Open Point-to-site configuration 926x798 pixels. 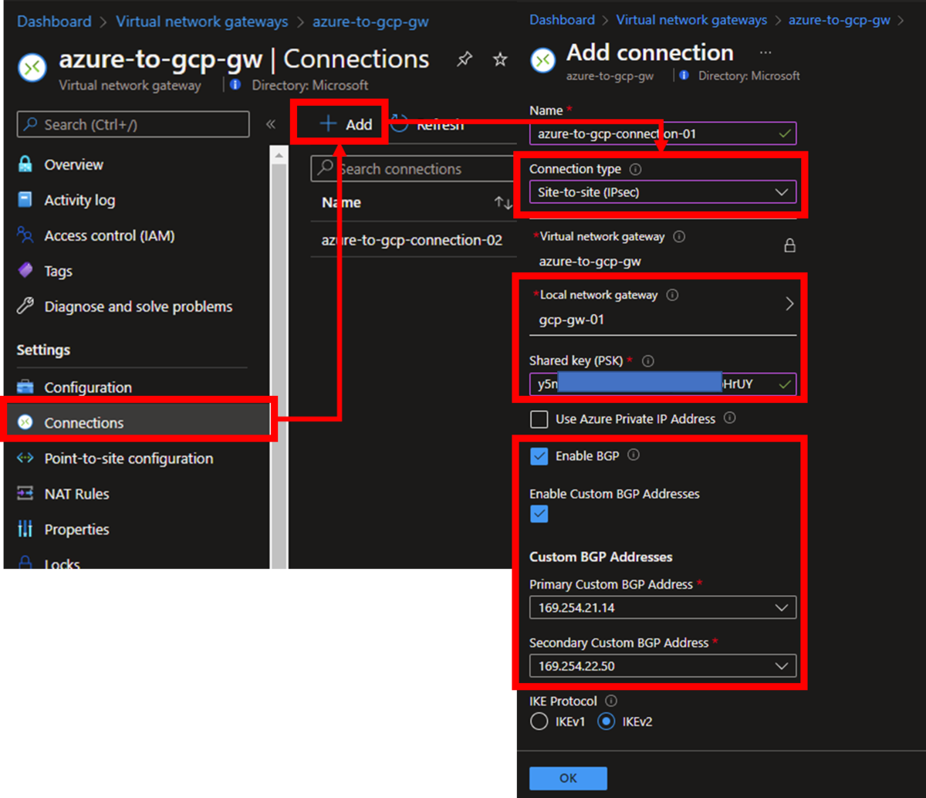pos(128,458)
